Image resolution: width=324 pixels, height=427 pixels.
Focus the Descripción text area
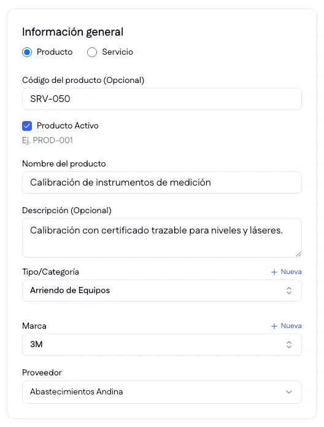(162, 238)
